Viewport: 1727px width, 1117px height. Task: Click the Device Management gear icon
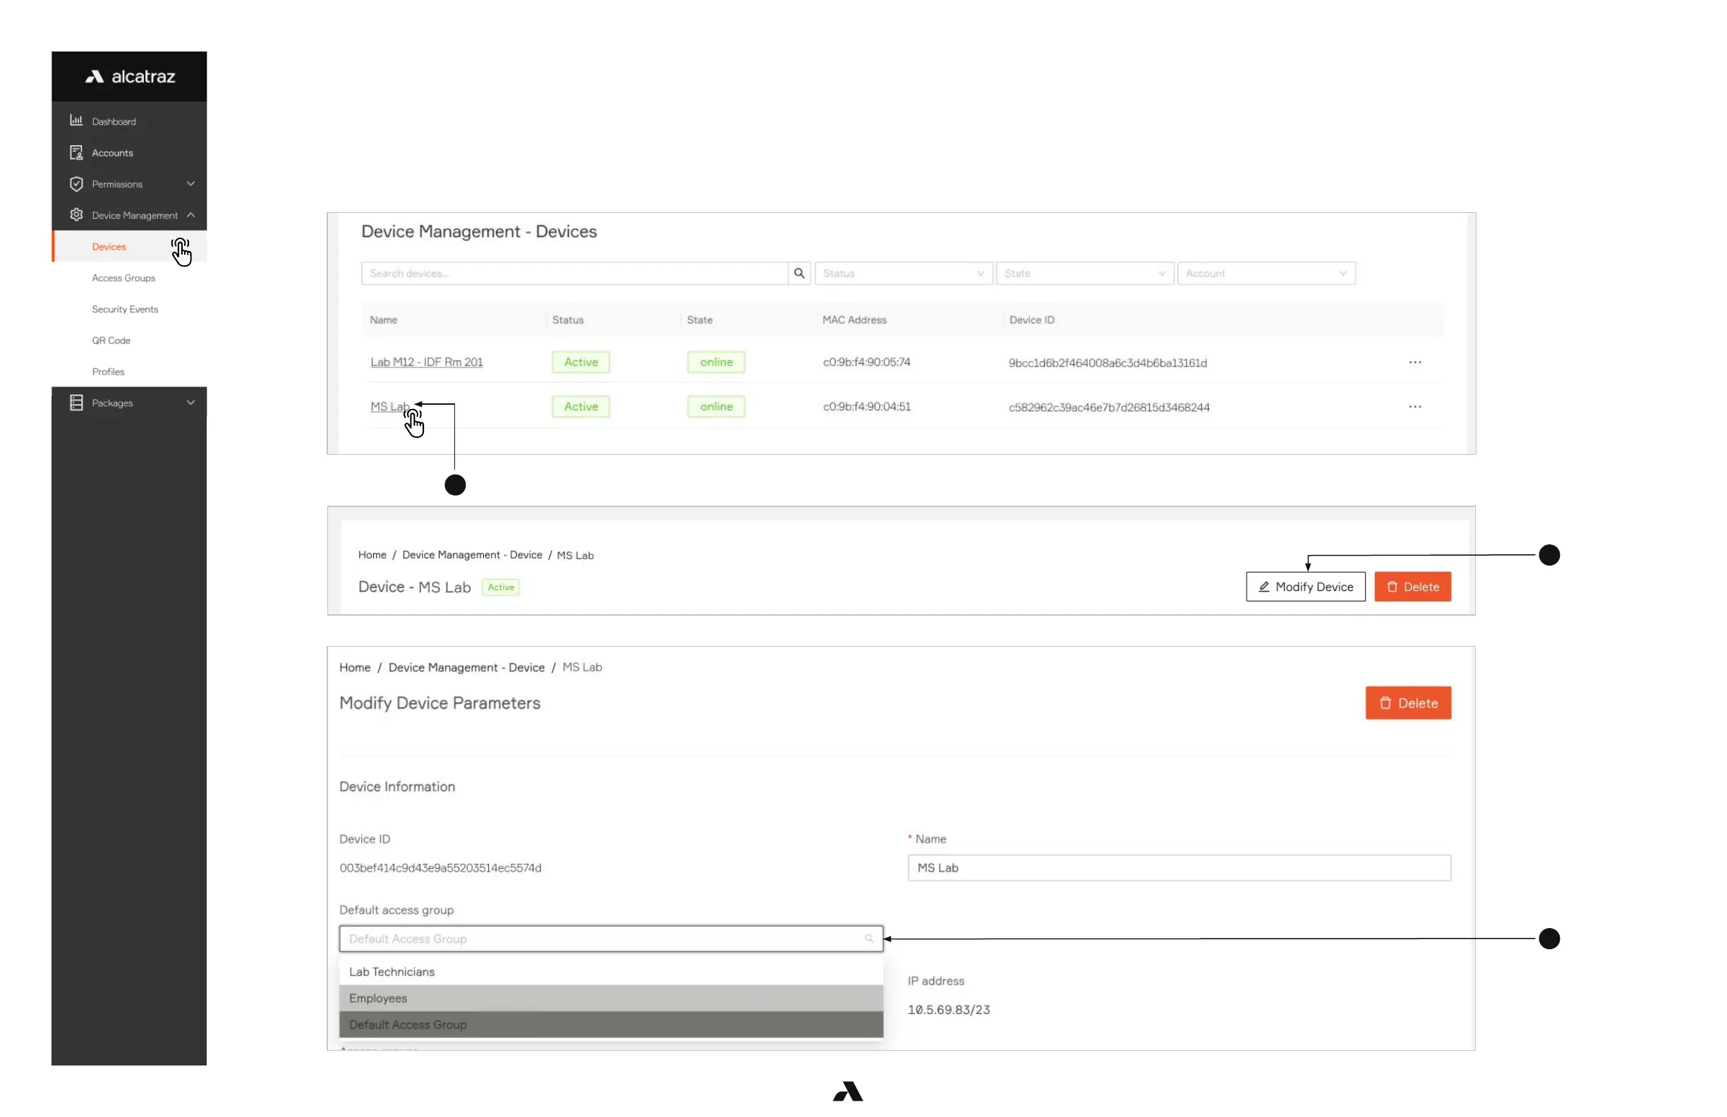point(76,214)
